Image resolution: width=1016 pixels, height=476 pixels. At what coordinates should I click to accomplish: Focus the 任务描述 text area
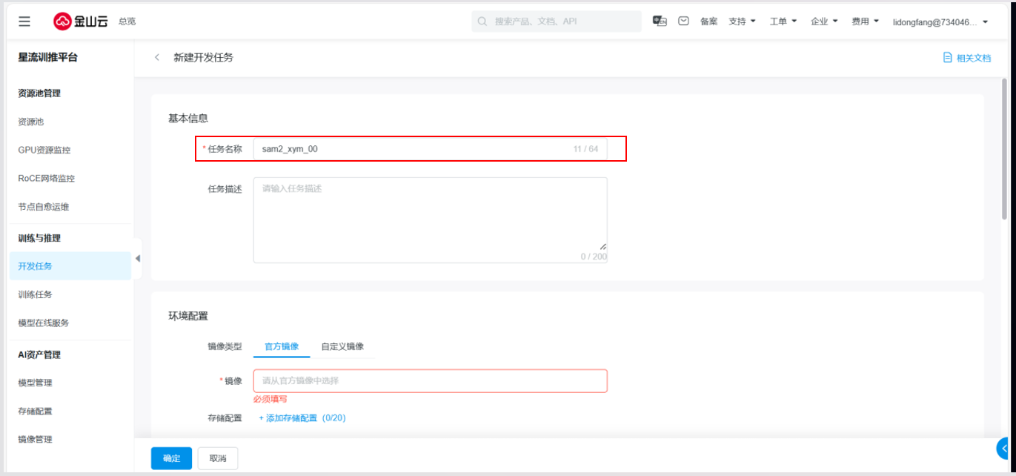[430, 219]
